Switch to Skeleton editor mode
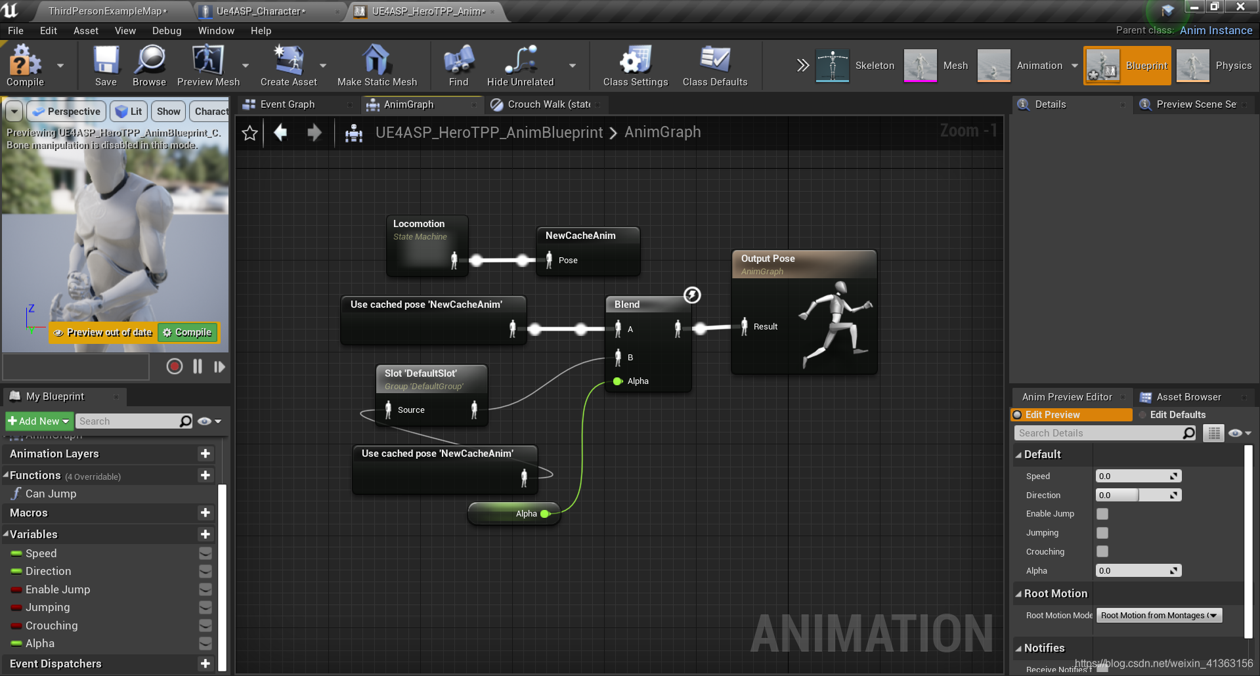1260x676 pixels. [856, 66]
